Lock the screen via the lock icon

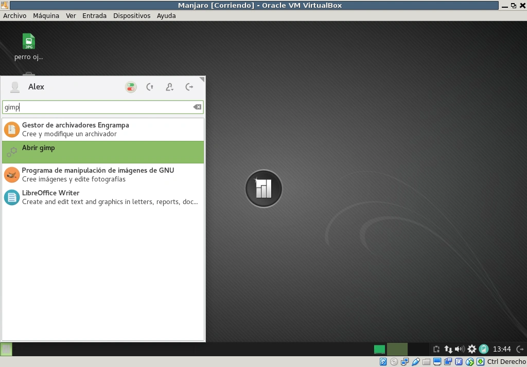pos(150,87)
